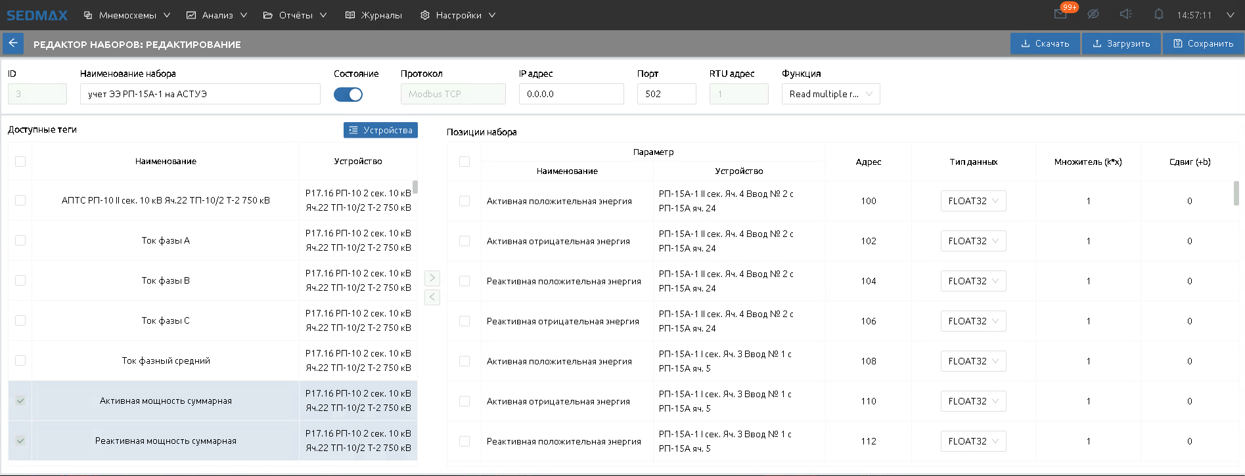
Task: Click the Наименование набора input field
Action: (x=200, y=94)
